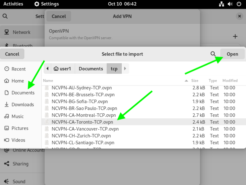Navigate to user1 folder in path bar

pos(63,69)
